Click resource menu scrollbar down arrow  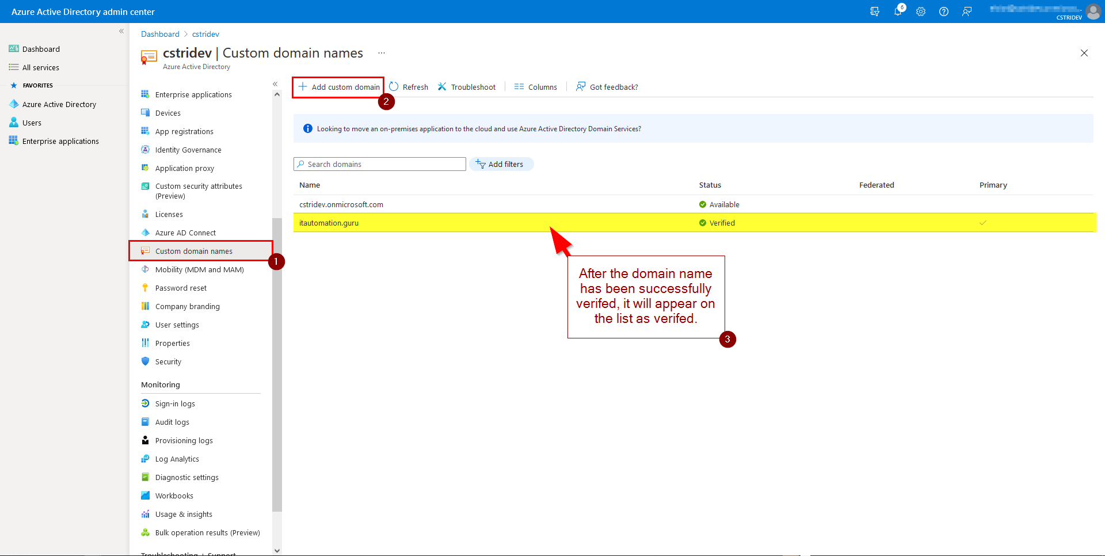point(277,550)
